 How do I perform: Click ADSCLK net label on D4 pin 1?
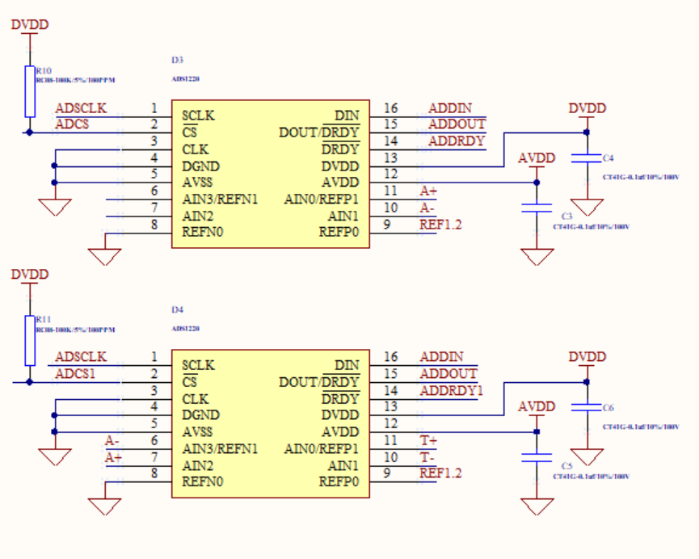(x=81, y=357)
